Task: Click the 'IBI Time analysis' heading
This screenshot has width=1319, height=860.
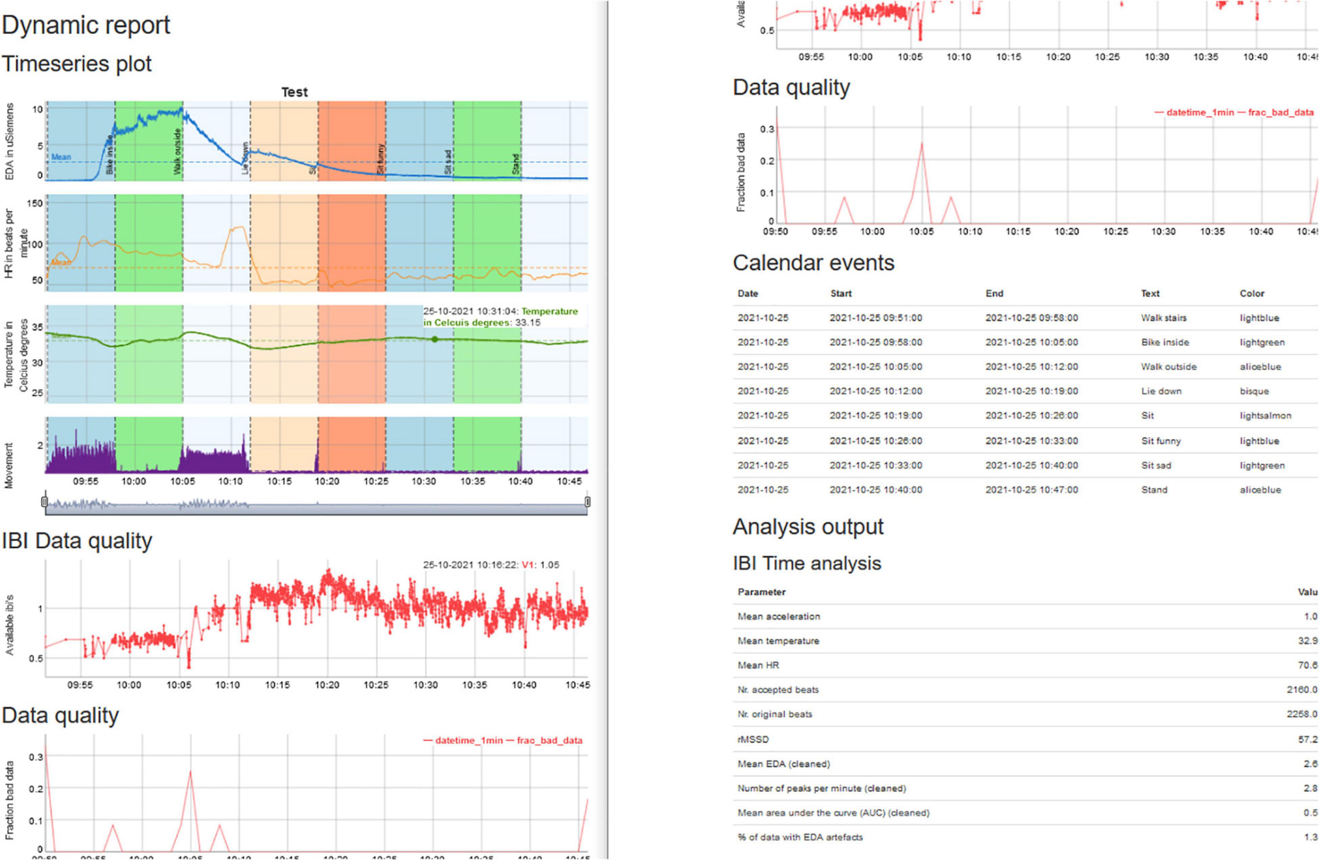Action: tap(806, 563)
